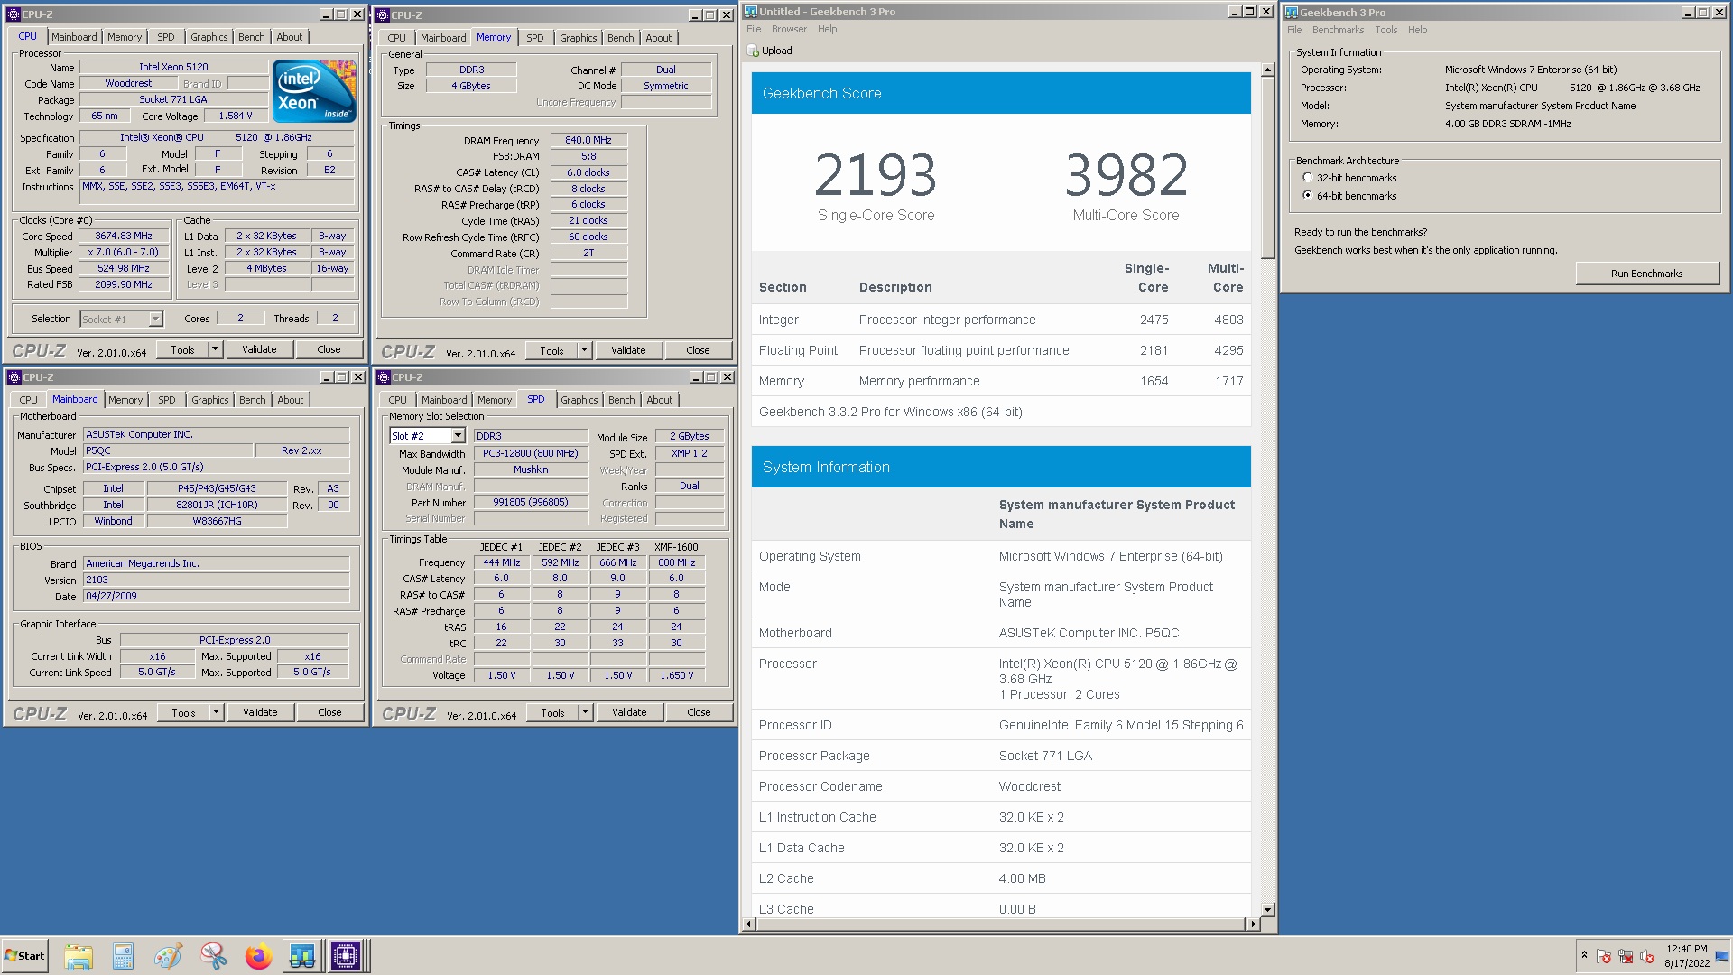Open Firefox from the taskbar

258,956
